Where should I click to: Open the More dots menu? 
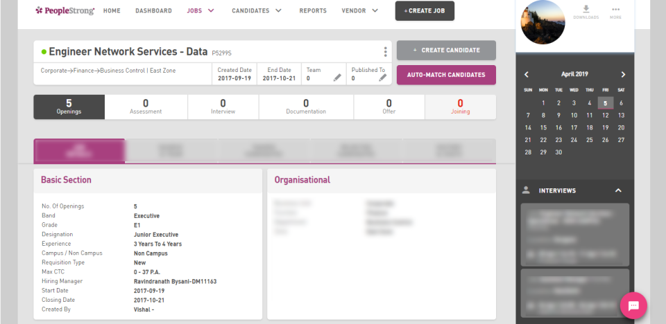615,9
